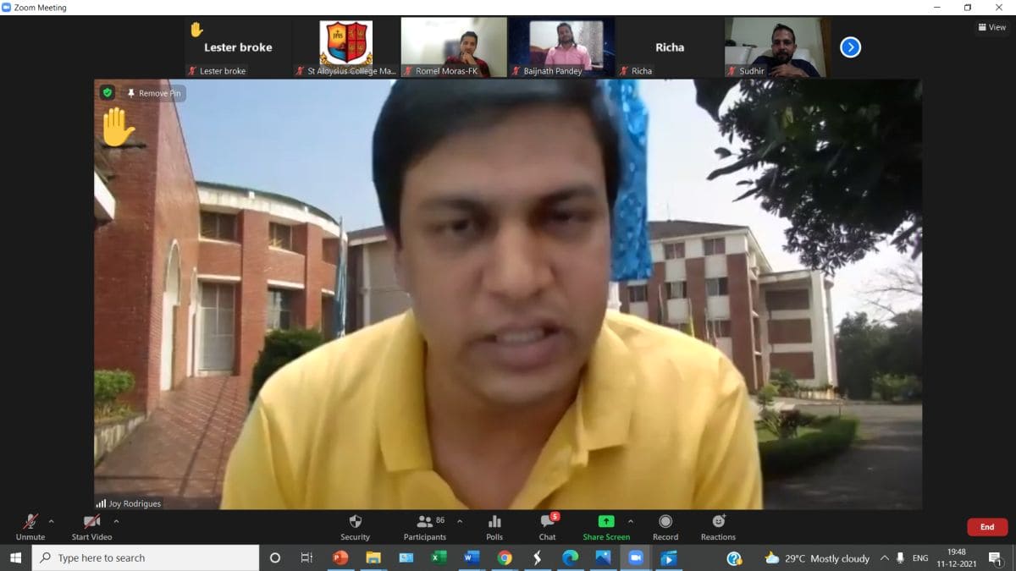The height and width of the screenshot is (571, 1016).
Task: Open sharing options arrow beside Share Screen
Action: coord(630,521)
